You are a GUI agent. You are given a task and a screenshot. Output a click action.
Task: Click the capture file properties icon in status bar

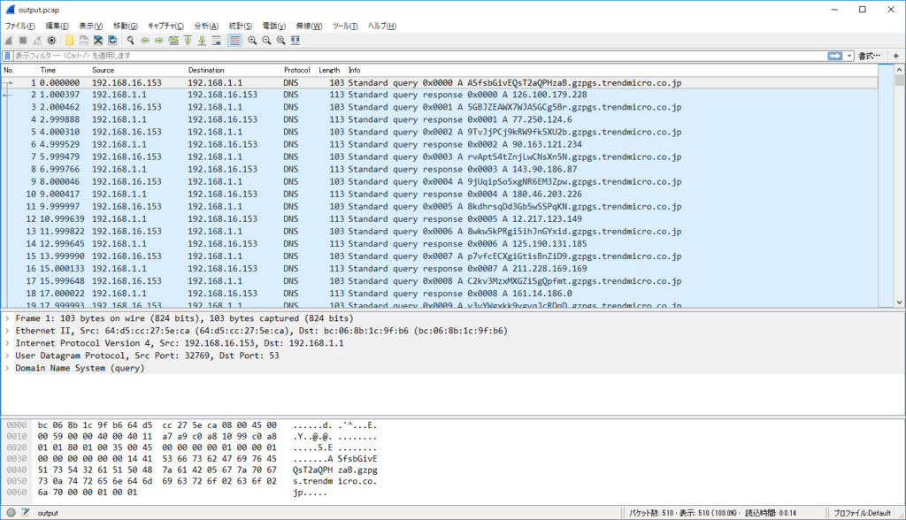(26, 513)
